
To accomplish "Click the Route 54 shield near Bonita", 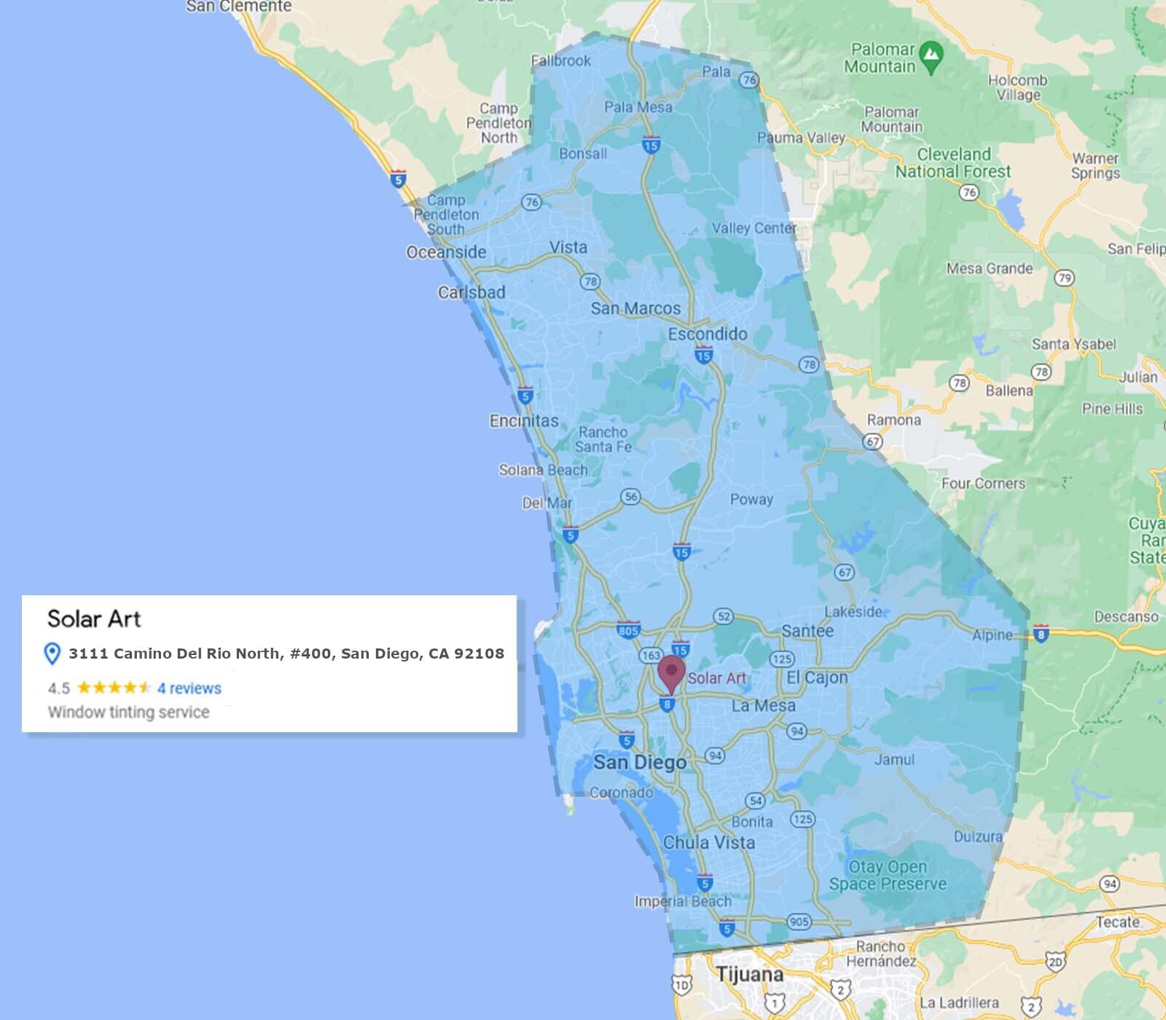I will click(756, 801).
